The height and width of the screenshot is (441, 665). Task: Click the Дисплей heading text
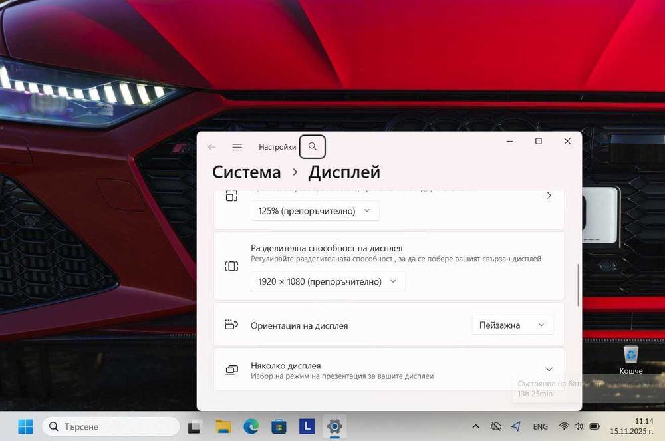(x=344, y=172)
